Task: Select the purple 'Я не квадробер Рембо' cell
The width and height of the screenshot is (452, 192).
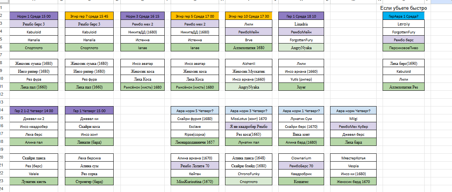Action: (x=249, y=126)
